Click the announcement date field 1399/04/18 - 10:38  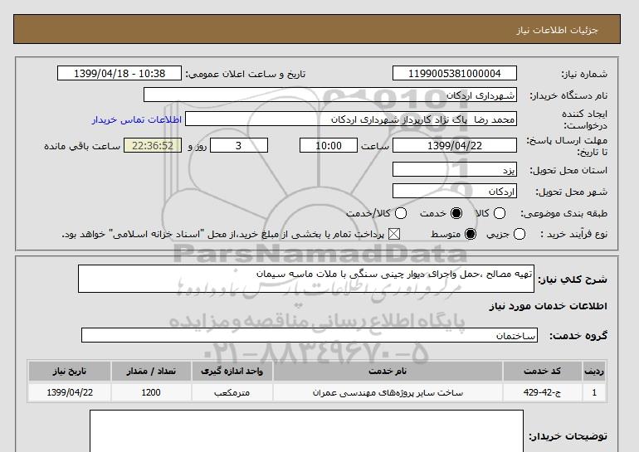coord(120,73)
